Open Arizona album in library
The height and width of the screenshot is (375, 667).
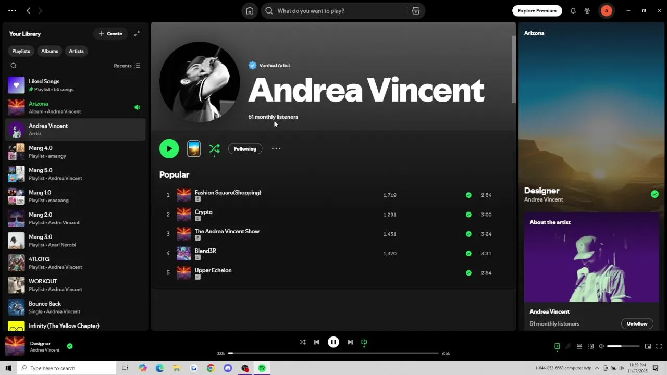[x=76, y=107]
